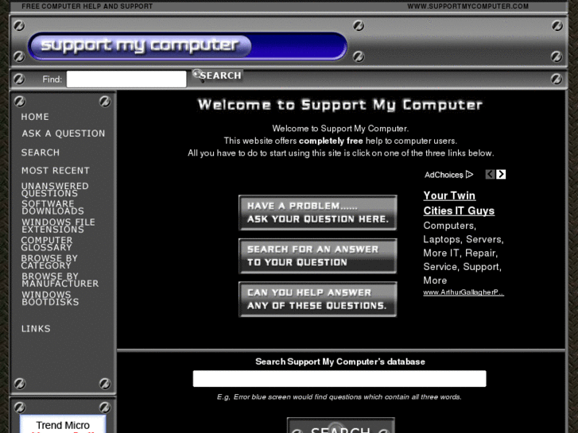Click the database search input field
Screen dimensions: 578x433
tap(339, 379)
